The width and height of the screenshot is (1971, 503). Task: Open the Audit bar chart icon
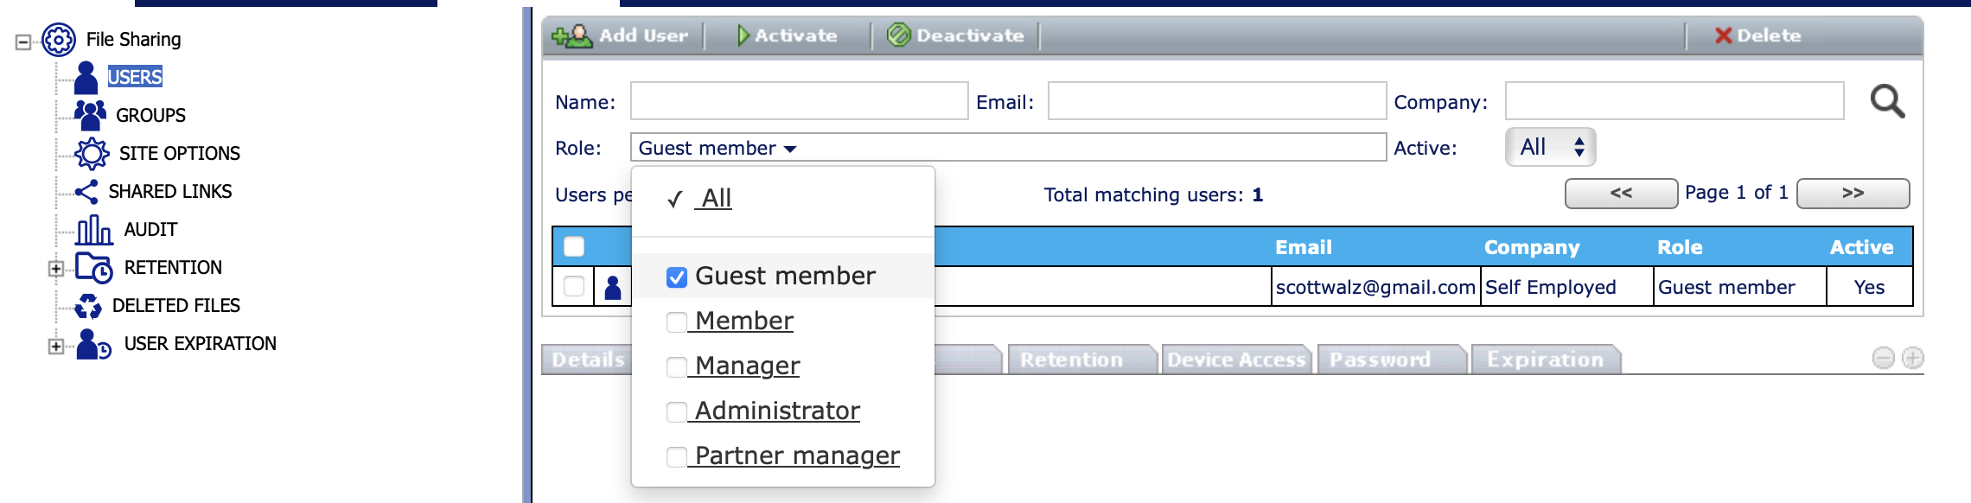pos(93,230)
